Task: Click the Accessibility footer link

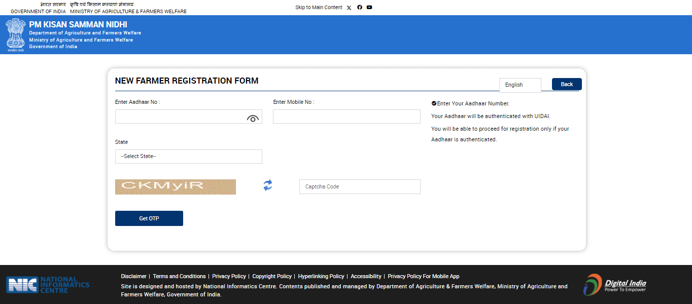Action: 366,276
